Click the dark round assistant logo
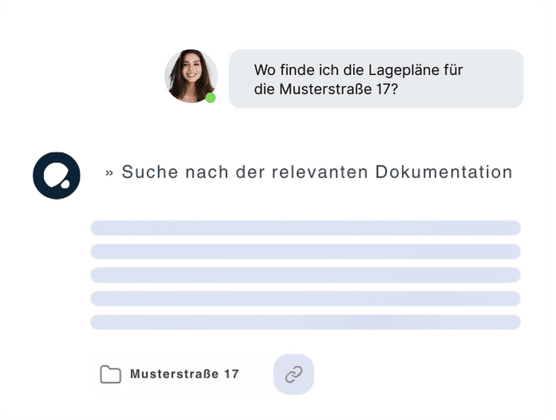The image size is (556, 420). pos(57,175)
